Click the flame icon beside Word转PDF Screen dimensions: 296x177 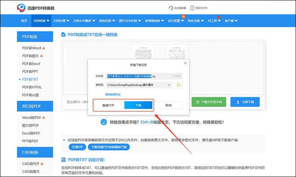point(43,118)
